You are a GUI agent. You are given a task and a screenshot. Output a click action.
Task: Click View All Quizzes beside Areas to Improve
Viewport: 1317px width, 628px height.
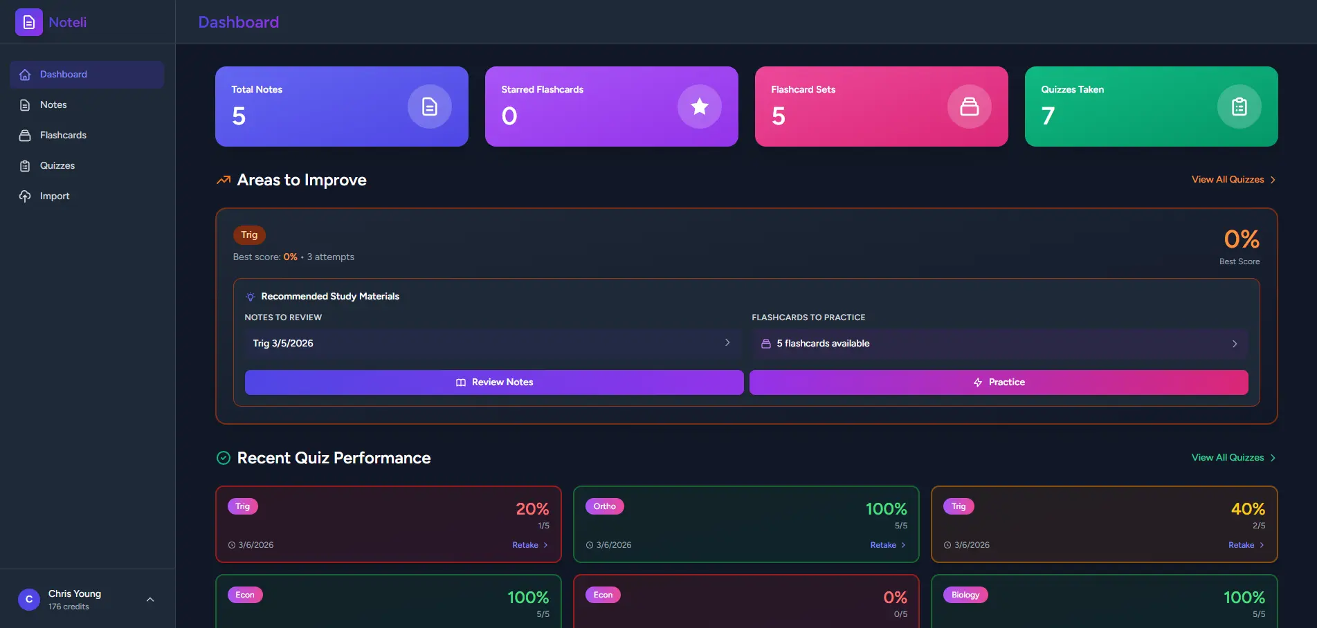(x=1233, y=180)
